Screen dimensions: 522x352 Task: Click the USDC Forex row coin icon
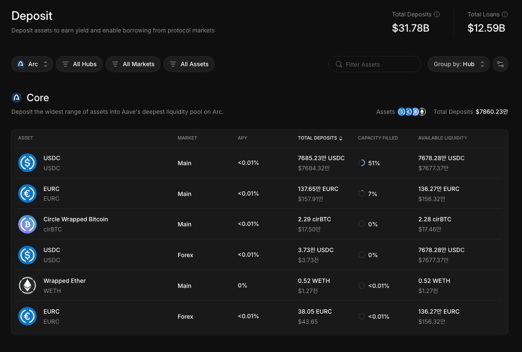point(27,255)
